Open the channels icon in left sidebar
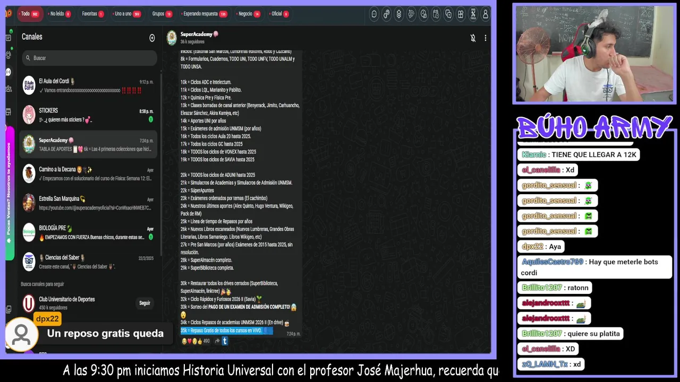 pyautogui.click(x=8, y=72)
